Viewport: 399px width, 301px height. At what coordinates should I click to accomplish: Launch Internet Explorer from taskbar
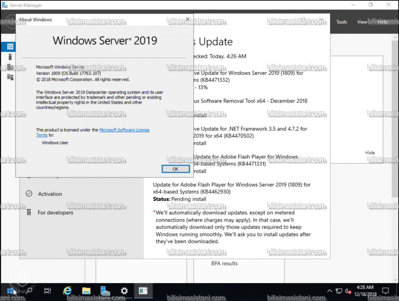pyautogui.click(x=67, y=290)
